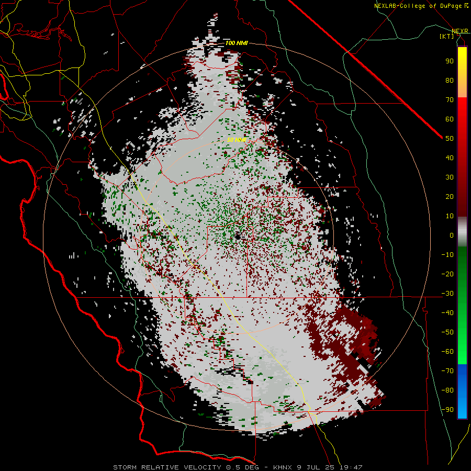Viewport: 471px width, 471px height.
Task: Click the 80 value on the velocity scale
Action: (450, 80)
